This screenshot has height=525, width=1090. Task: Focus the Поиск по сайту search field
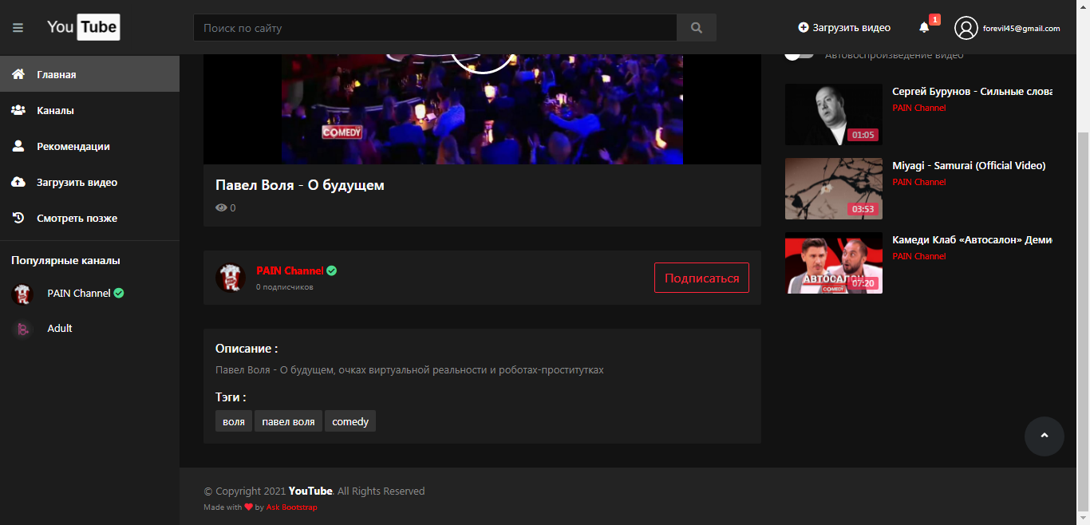pos(435,28)
